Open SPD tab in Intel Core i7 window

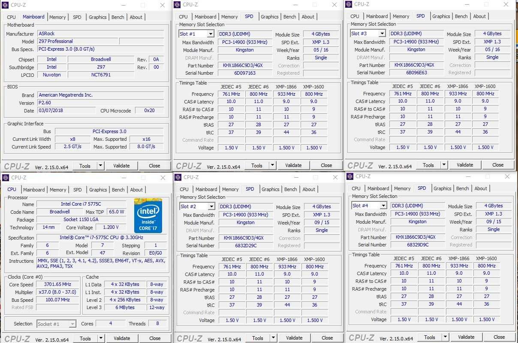coord(77,190)
